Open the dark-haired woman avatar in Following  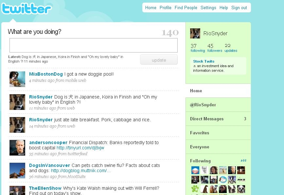[x=214, y=170]
